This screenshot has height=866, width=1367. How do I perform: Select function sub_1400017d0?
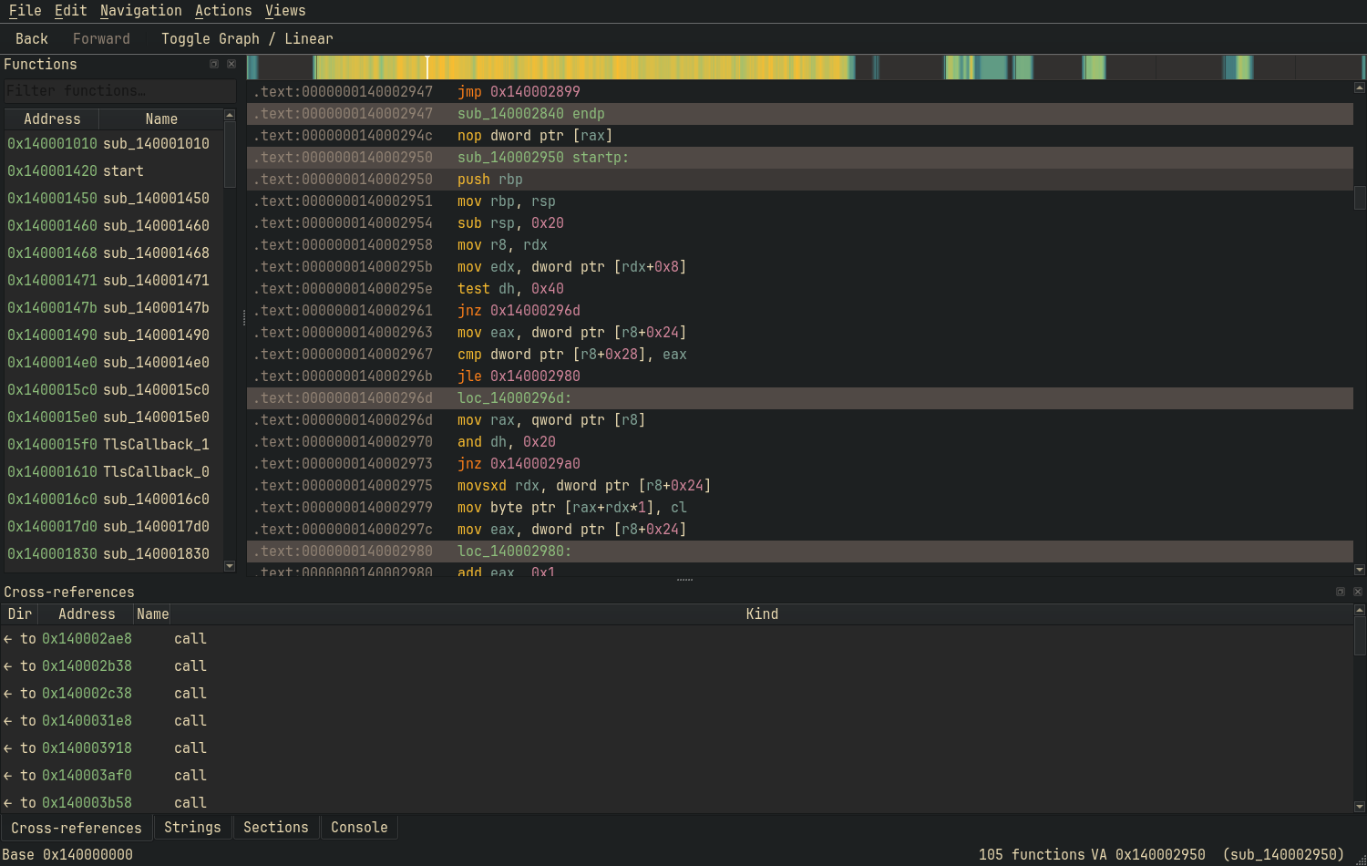pos(114,527)
